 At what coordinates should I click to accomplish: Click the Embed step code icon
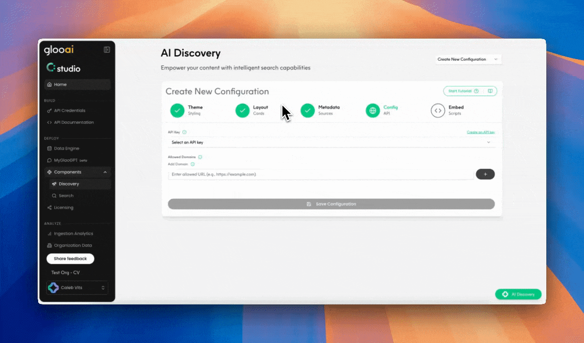click(438, 111)
